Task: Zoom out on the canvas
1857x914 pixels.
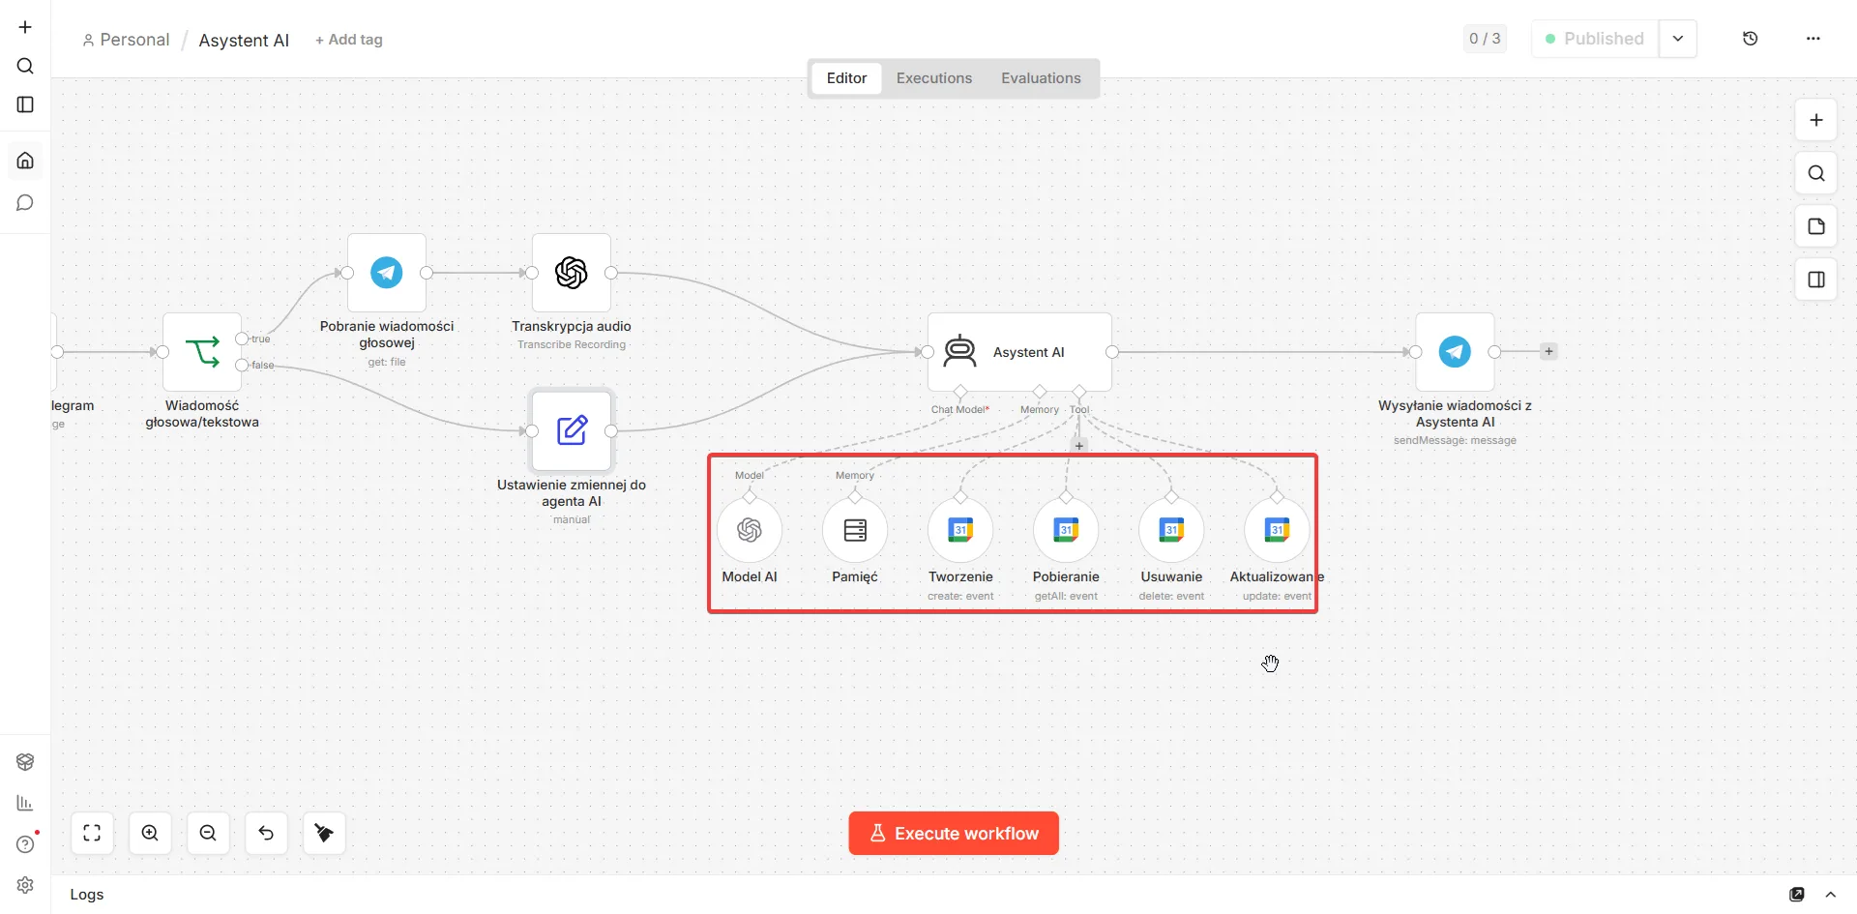Action: [208, 834]
